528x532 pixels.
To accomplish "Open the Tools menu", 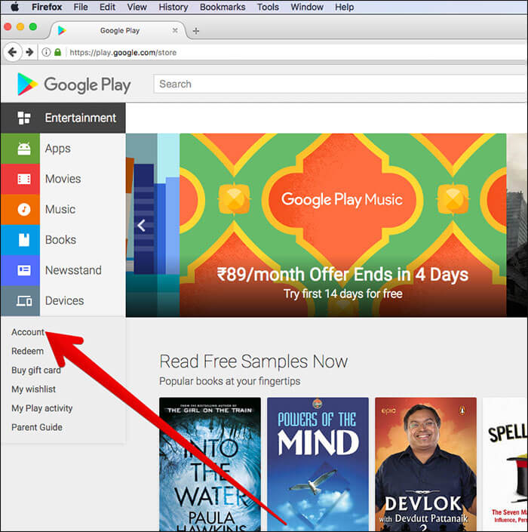I will coord(268,7).
